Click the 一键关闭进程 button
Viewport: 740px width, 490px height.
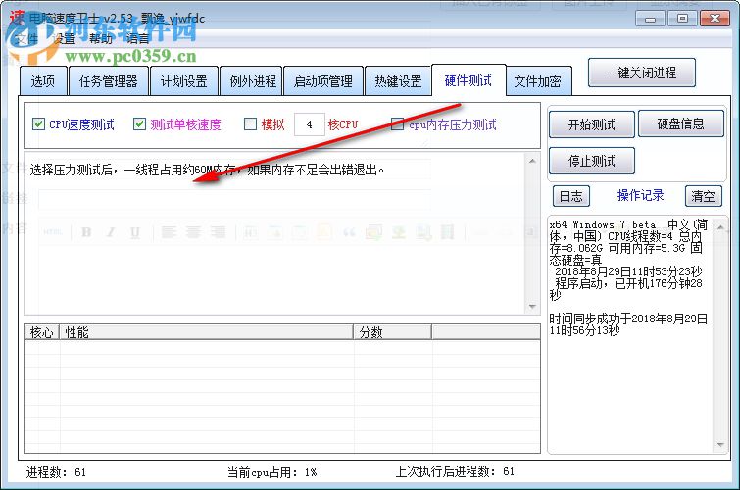click(641, 73)
